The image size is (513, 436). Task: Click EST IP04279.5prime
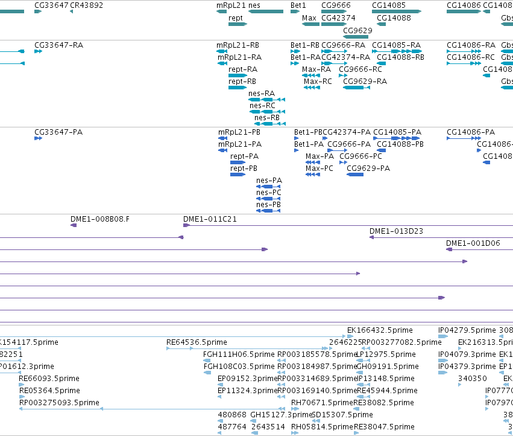(467, 330)
